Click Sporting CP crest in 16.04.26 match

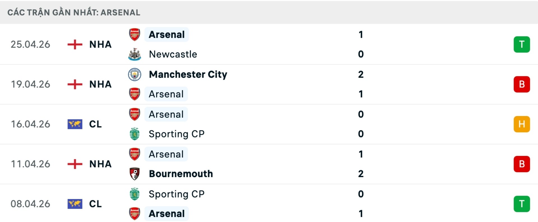click(134, 134)
